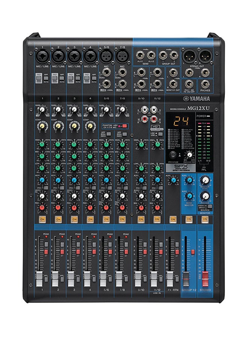247x337 pixels.
Task: Select the AUX1 SEND output jack
Action: point(140,55)
